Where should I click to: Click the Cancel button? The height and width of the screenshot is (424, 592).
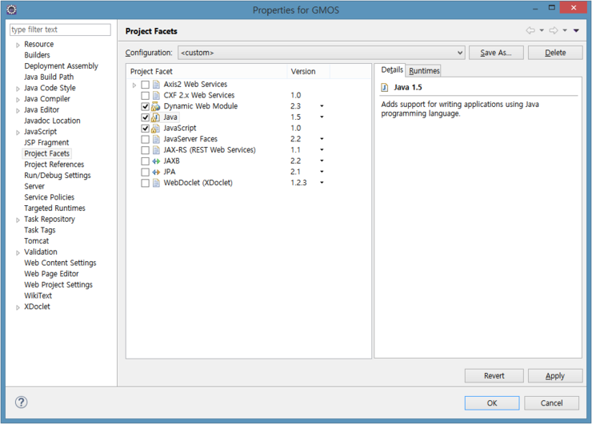point(551,403)
